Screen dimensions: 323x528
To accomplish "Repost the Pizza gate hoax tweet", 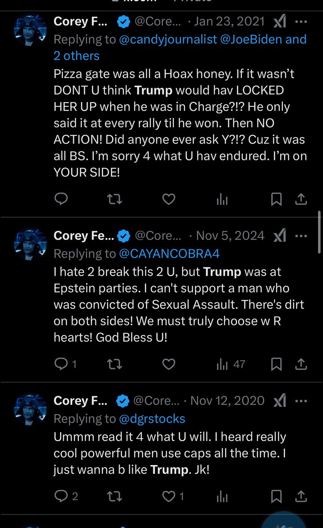I will pyautogui.click(x=115, y=199).
